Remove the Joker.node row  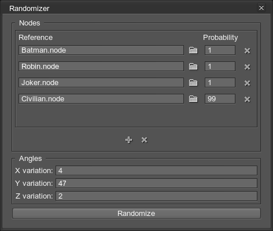tap(247, 83)
